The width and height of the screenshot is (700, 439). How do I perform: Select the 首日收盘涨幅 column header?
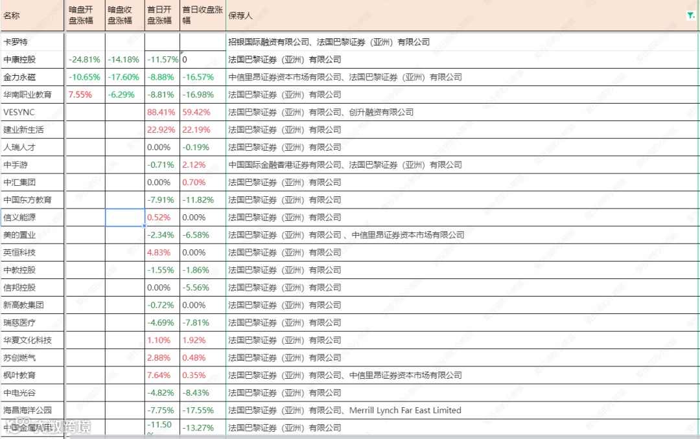tap(203, 16)
